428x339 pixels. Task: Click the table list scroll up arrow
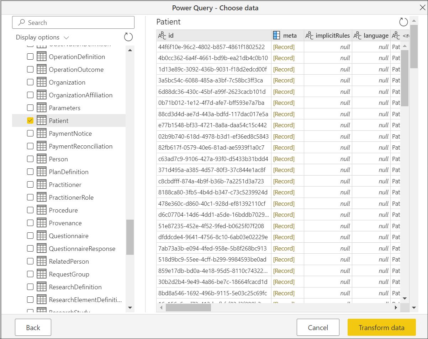coord(130,50)
